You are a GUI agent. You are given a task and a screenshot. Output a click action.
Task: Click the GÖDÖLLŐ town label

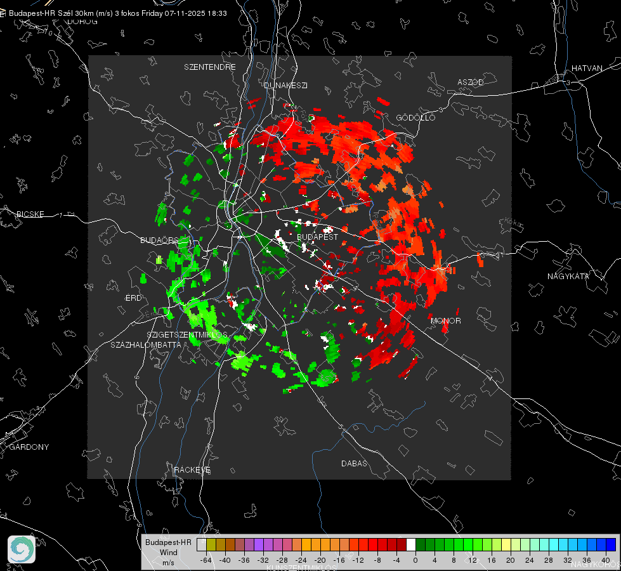pyautogui.click(x=415, y=117)
